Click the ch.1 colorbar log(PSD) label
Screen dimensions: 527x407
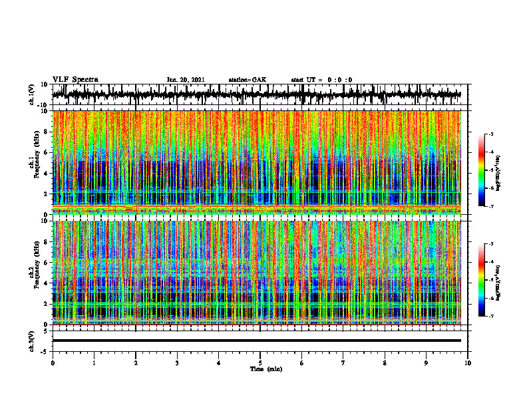pyautogui.click(x=498, y=174)
